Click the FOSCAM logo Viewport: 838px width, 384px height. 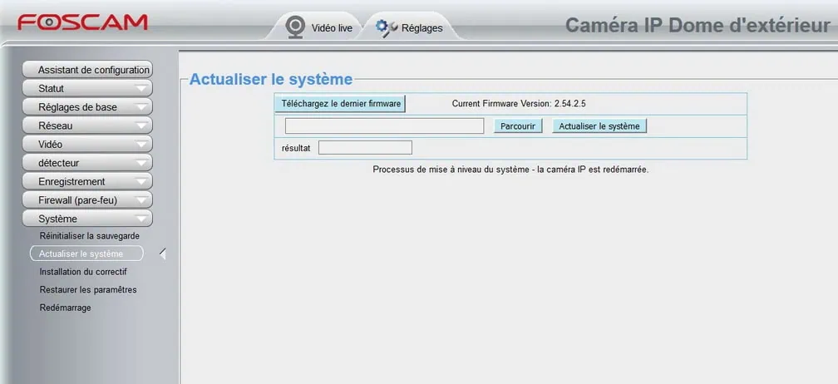click(x=82, y=22)
